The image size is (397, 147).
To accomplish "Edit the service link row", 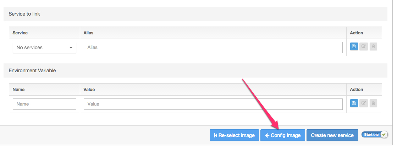I will [364, 46].
